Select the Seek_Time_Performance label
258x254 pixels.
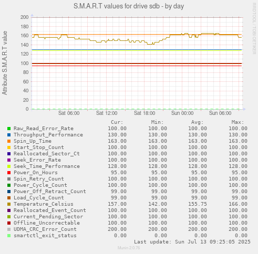(47, 166)
